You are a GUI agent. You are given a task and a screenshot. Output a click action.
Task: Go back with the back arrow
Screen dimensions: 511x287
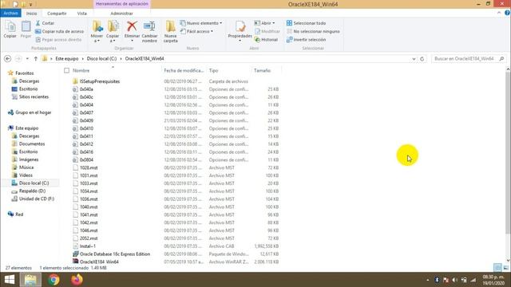coord(8,59)
